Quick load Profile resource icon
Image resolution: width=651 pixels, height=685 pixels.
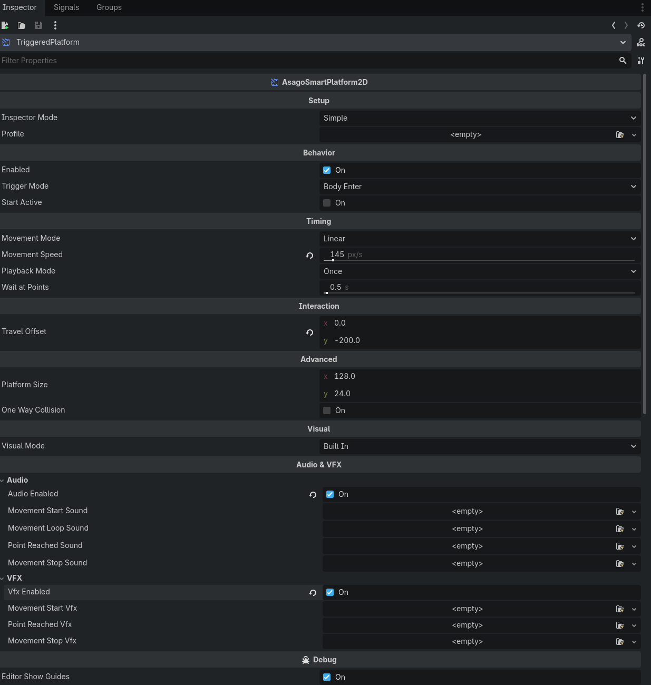click(x=620, y=135)
